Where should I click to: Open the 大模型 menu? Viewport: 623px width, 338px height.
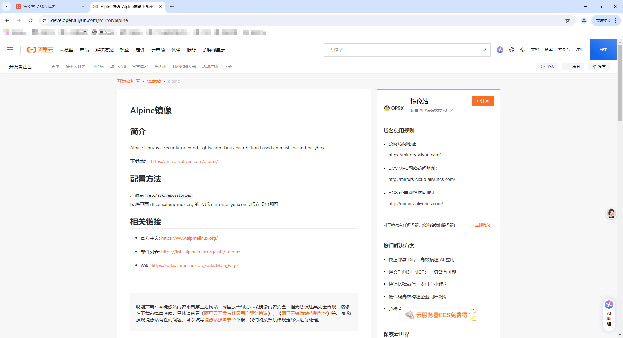(67, 50)
